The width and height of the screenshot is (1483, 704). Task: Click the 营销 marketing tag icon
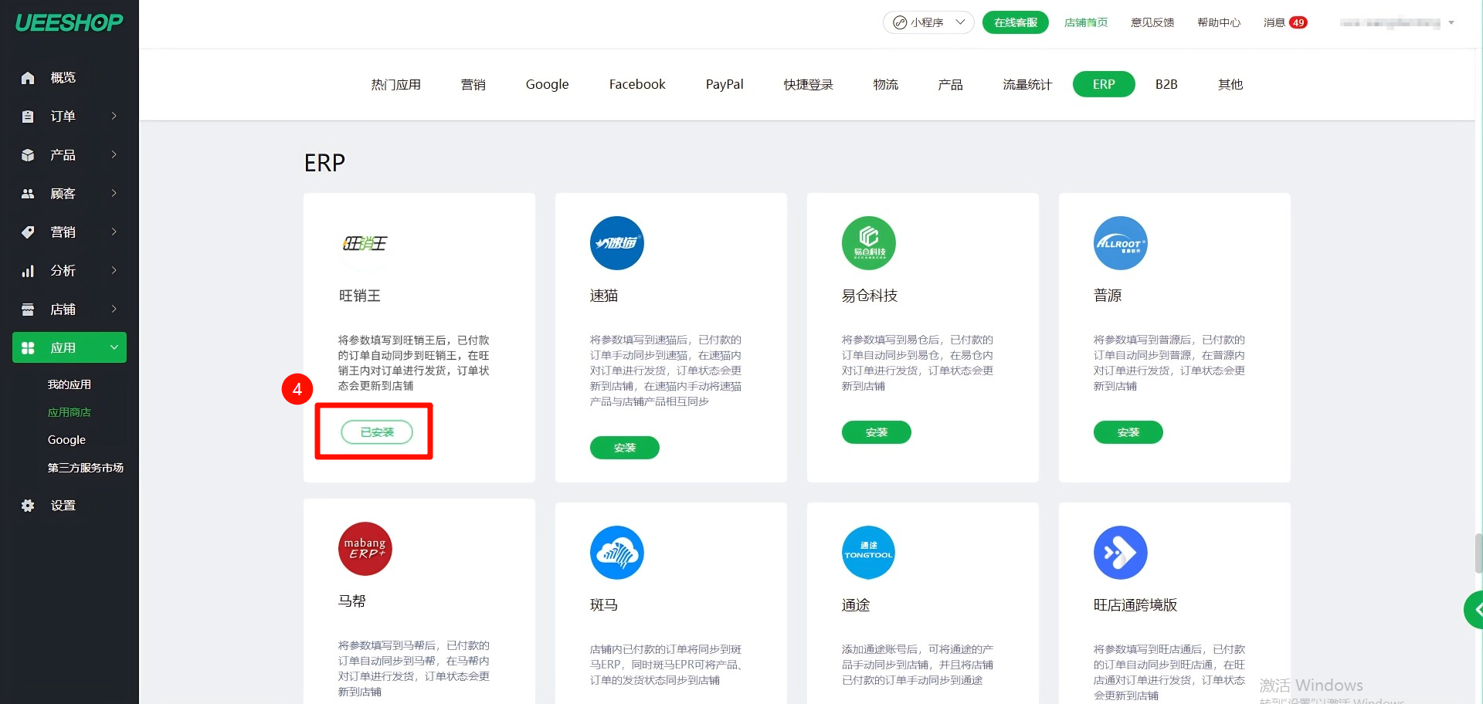pyautogui.click(x=28, y=232)
